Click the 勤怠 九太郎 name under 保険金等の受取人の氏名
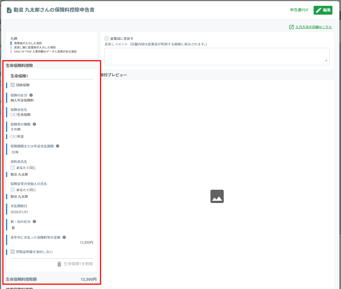 (19, 197)
